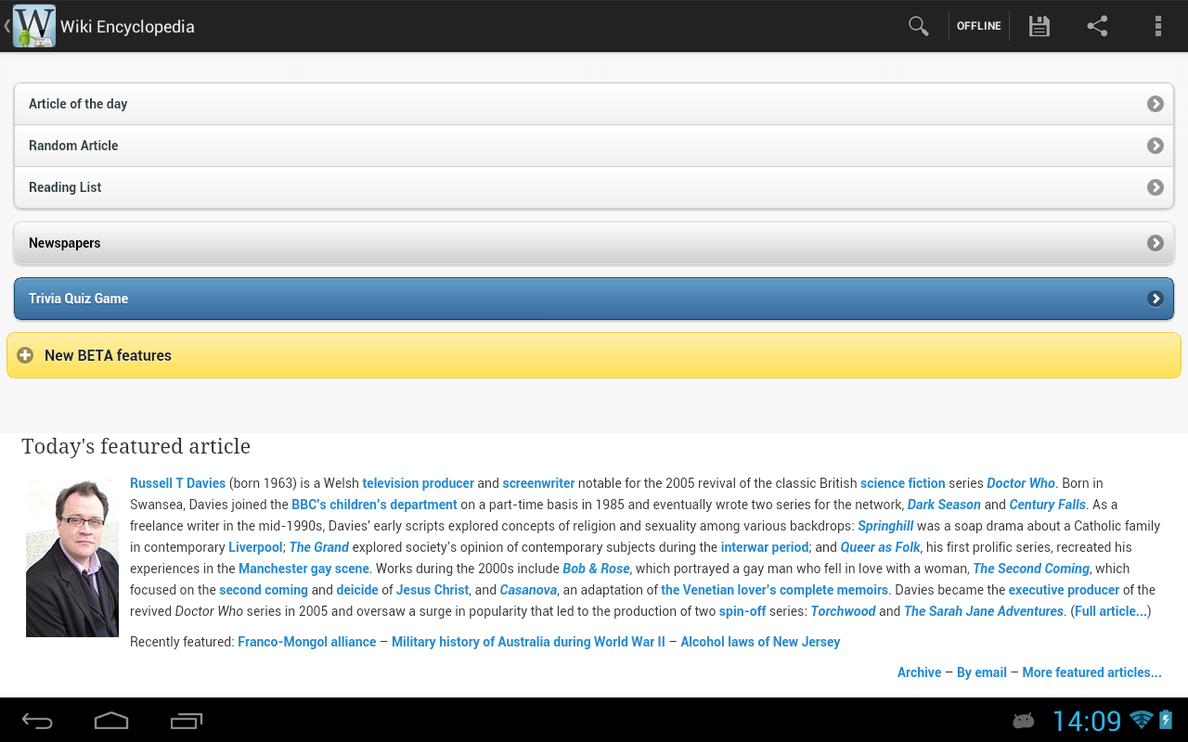The width and height of the screenshot is (1188, 742).
Task: Open recent apps from the navigation bar
Action: pyautogui.click(x=186, y=720)
